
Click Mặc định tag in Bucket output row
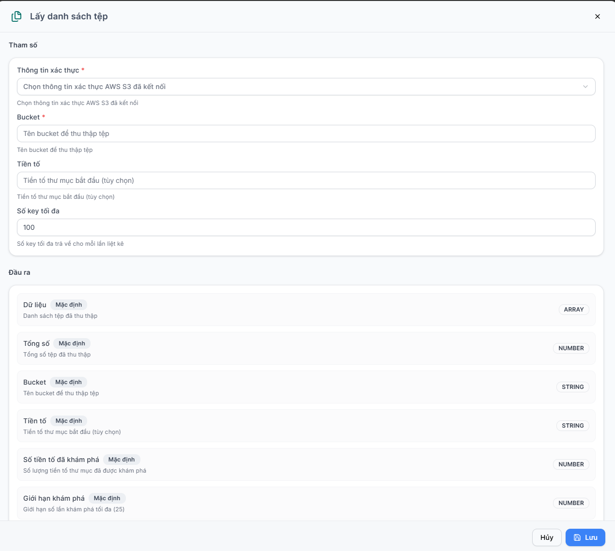[68, 382]
